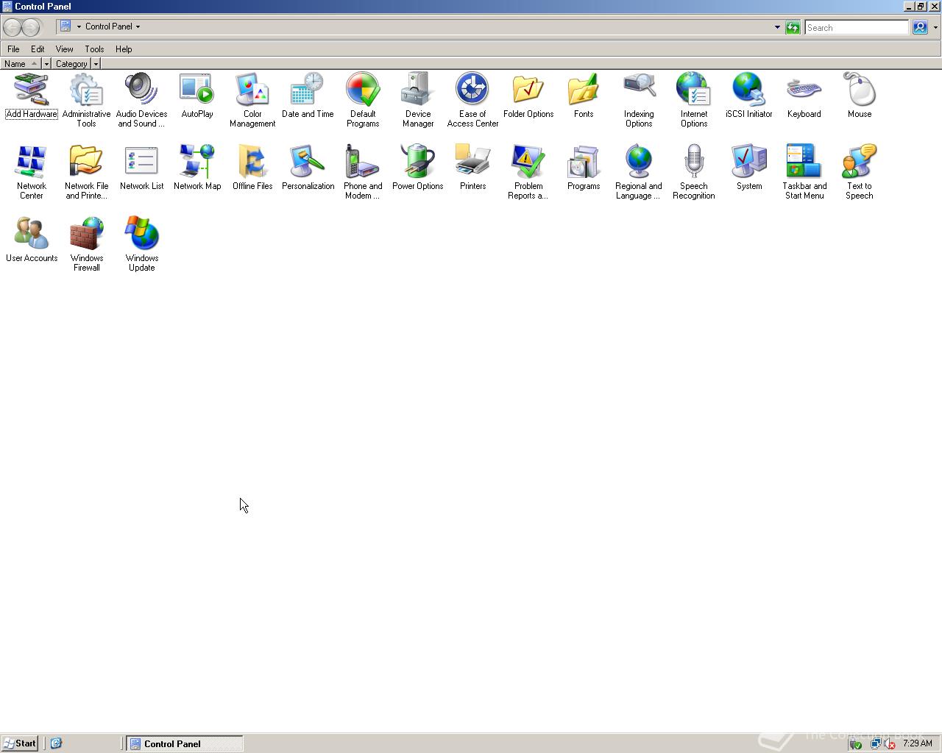The width and height of the screenshot is (942, 753).
Task: Click the volume tray icon with red mark
Action: [x=889, y=743]
